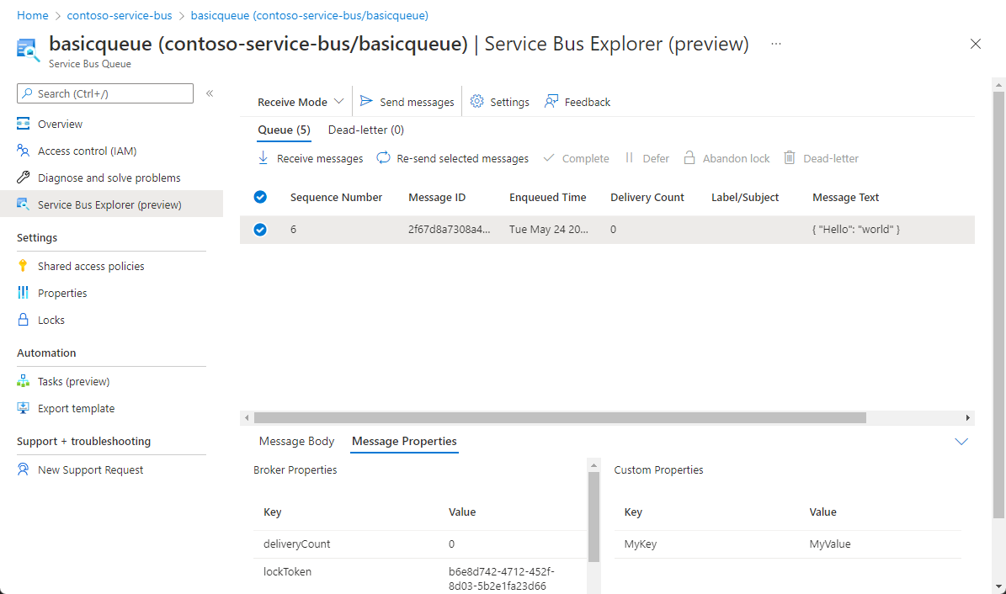Click the Export template icon

coord(23,408)
